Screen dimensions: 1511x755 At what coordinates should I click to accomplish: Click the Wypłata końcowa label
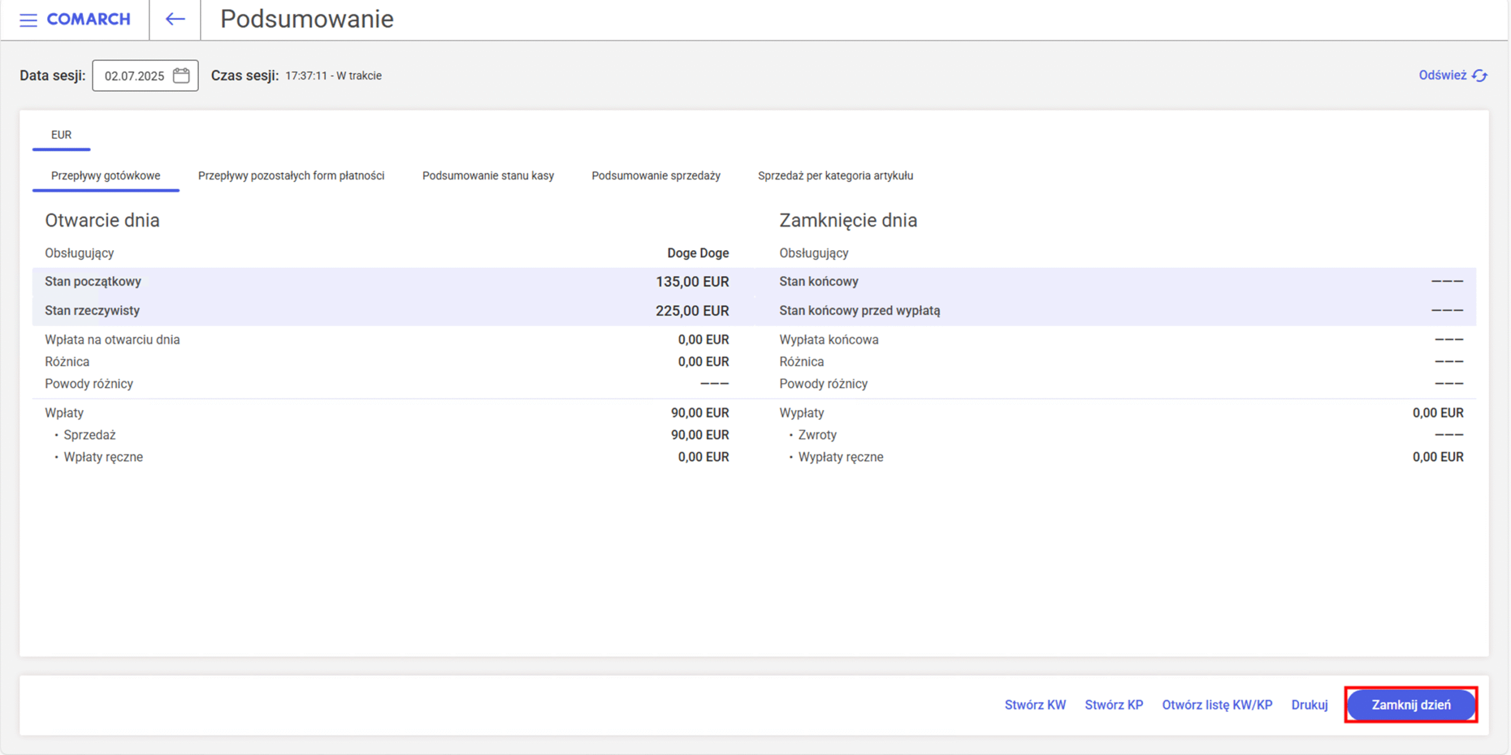point(829,340)
